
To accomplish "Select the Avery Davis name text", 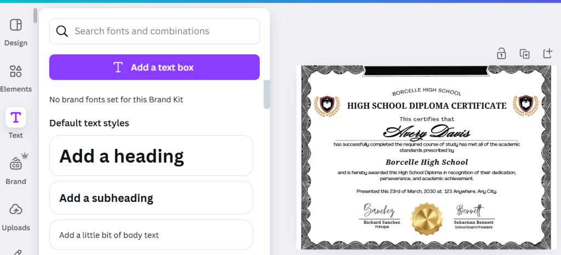I will tap(426, 132).
